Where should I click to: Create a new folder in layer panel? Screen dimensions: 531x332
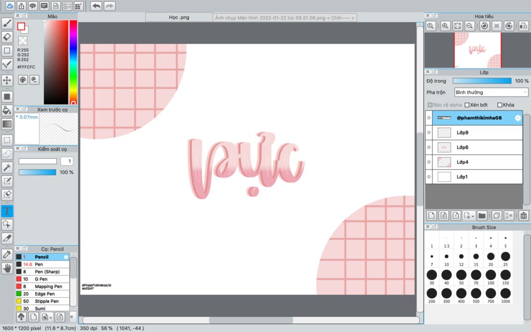click(x=482, y=215)
